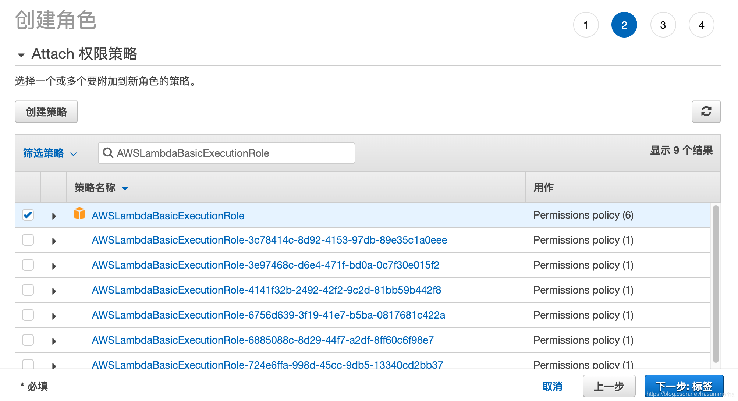Jump to wizard step 3
Screen dimensions: 738x401
coord(663,25)
